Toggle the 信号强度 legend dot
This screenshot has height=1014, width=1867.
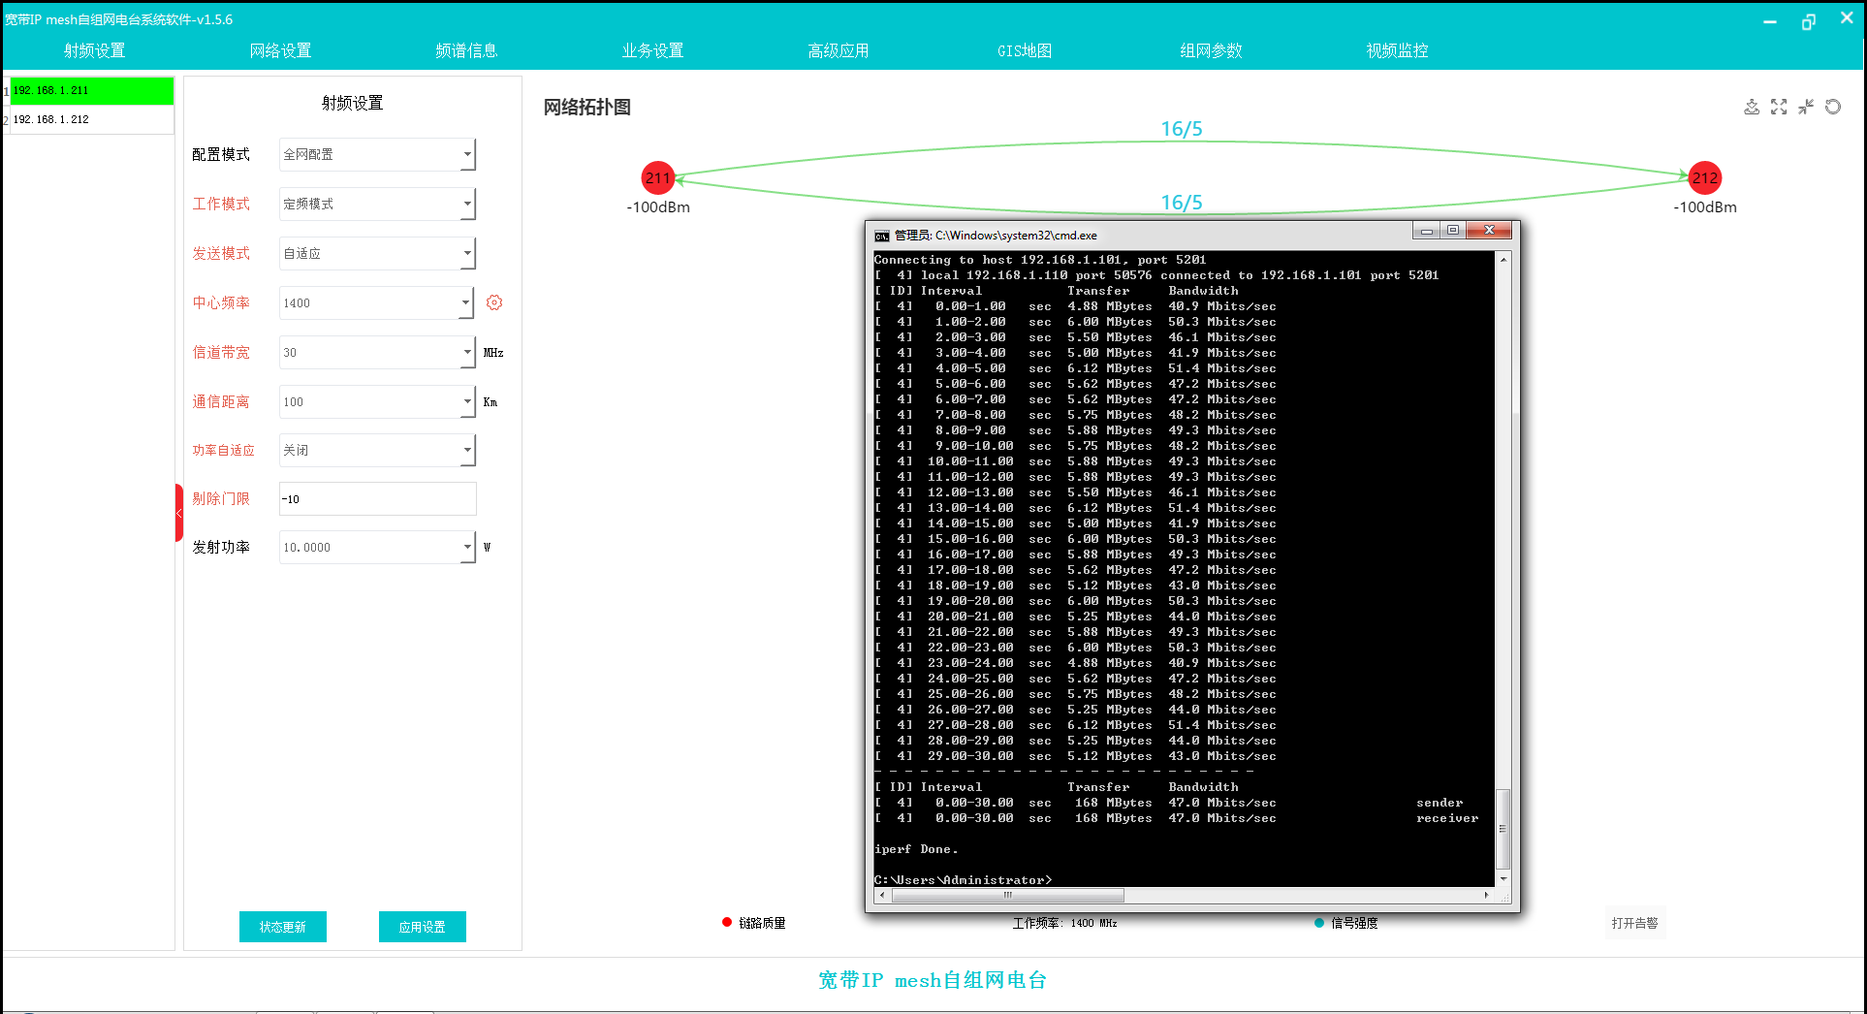click(x=1318, y=923)
